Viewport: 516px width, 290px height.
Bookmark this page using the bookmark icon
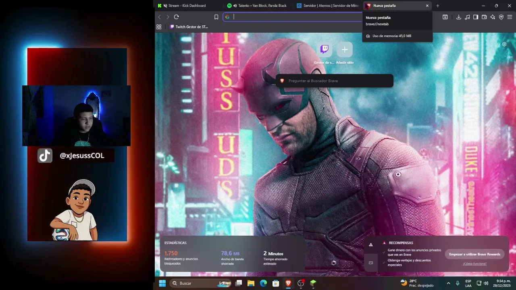pyautogui.click(x=216, y=17)
